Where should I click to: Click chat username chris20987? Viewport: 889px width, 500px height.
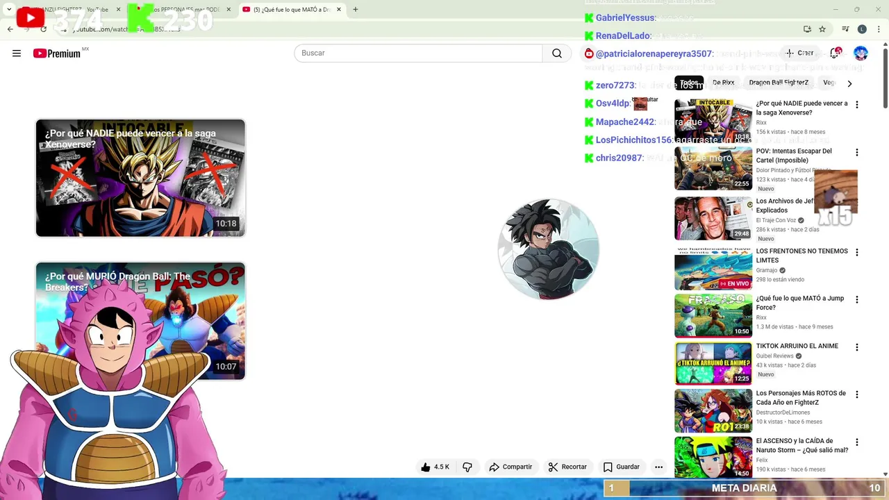click(x=620, y=158)
